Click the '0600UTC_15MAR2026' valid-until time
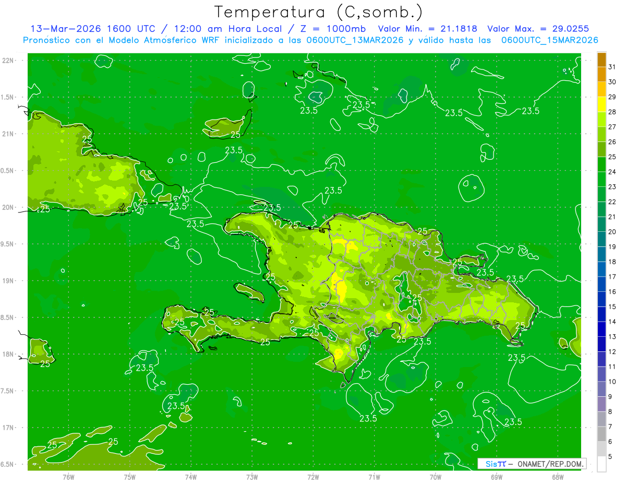Screen dimensions: 626x484 (x=550, y=40)
